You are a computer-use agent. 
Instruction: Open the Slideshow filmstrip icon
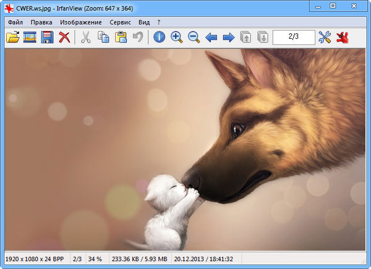point(30,38)
